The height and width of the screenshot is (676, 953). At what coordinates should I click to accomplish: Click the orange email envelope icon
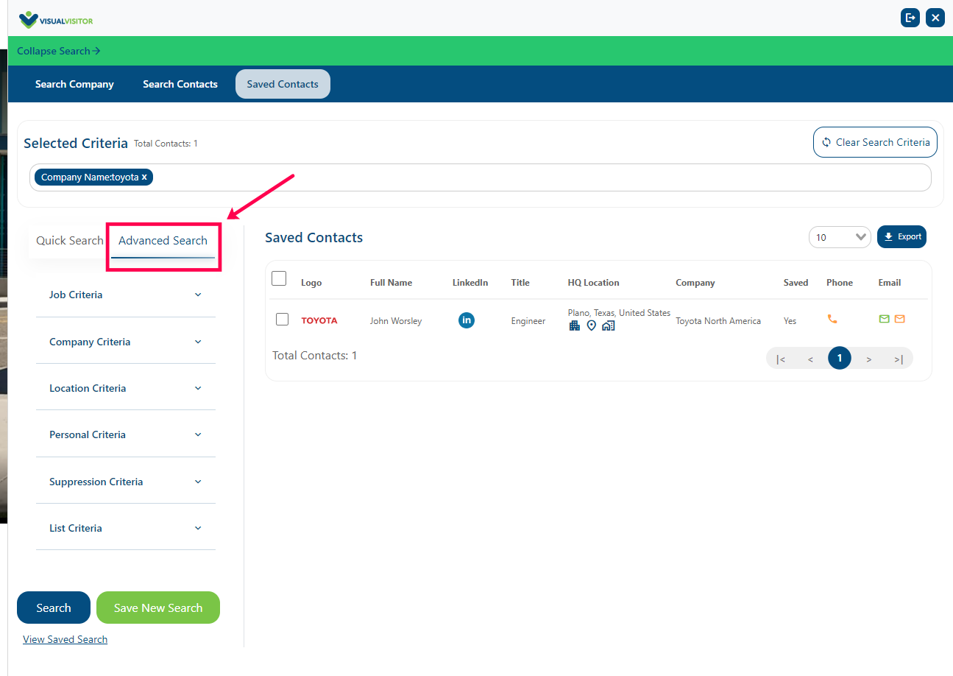point(899,319)
